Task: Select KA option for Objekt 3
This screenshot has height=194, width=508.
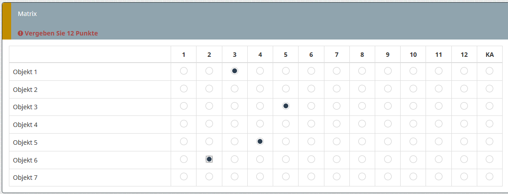Action: pos(489,106)
